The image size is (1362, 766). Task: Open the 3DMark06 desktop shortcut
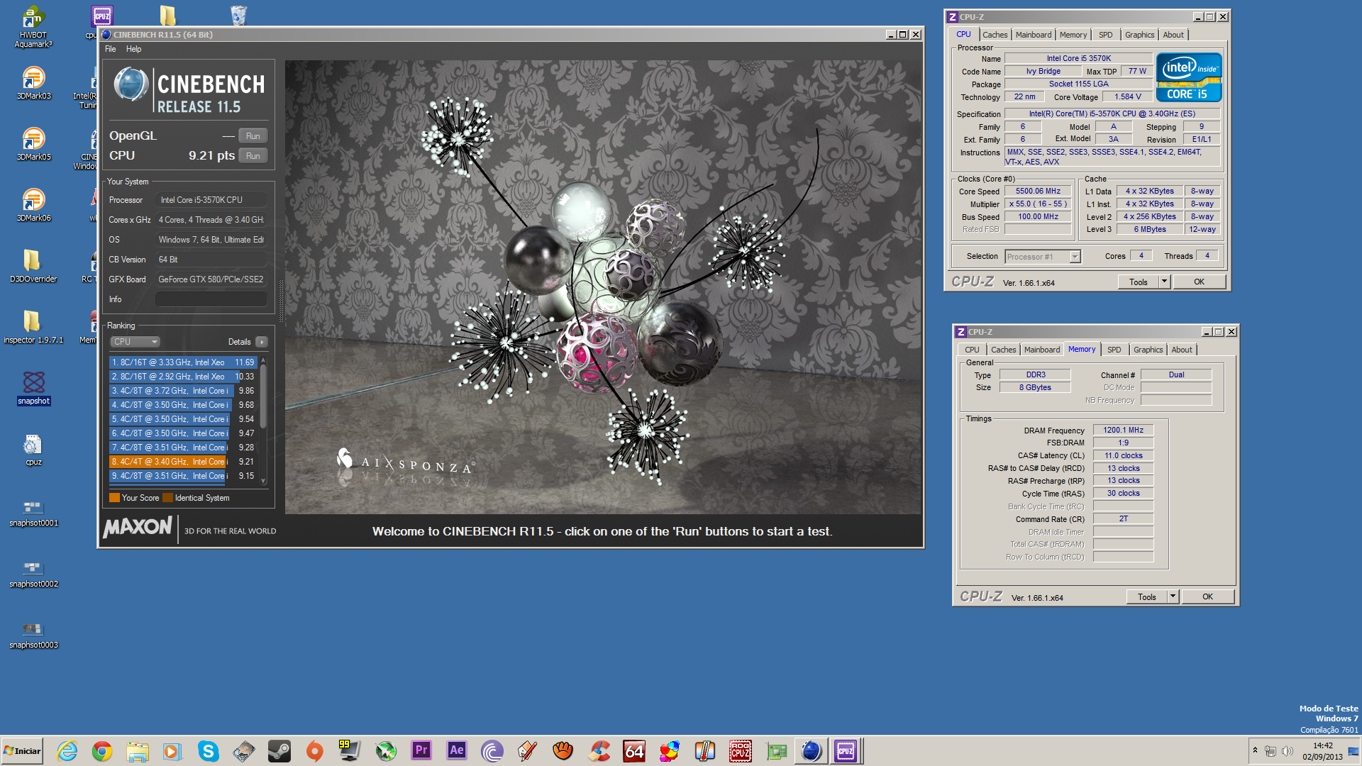33,205
